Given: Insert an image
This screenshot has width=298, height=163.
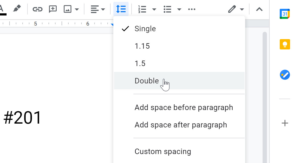Looking at the screenshot, I should pyautogui.click(x=67, y=9).
